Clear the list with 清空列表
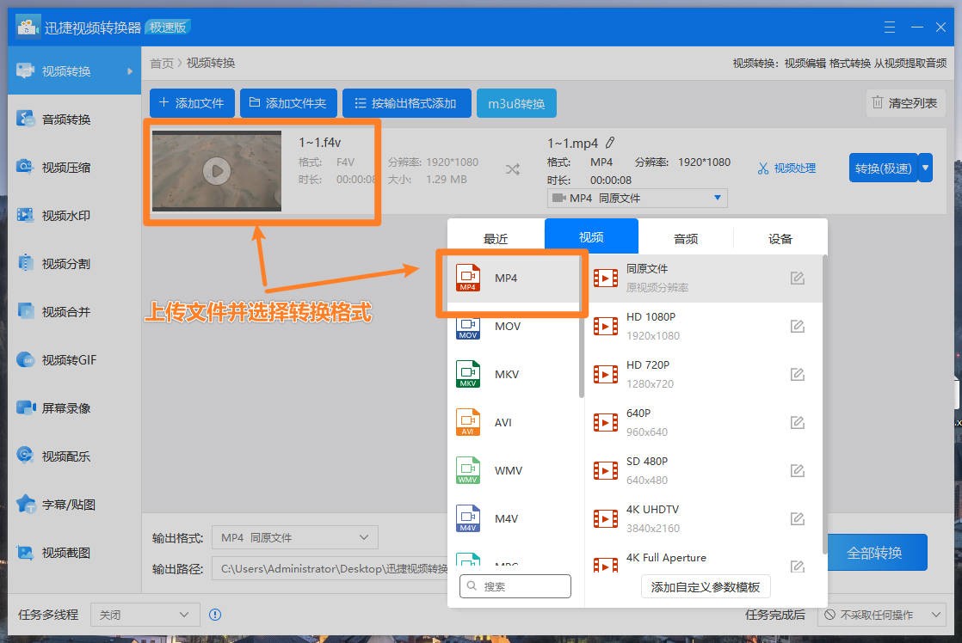The width and height of the screenshot is (962, 643). [905, 102]
